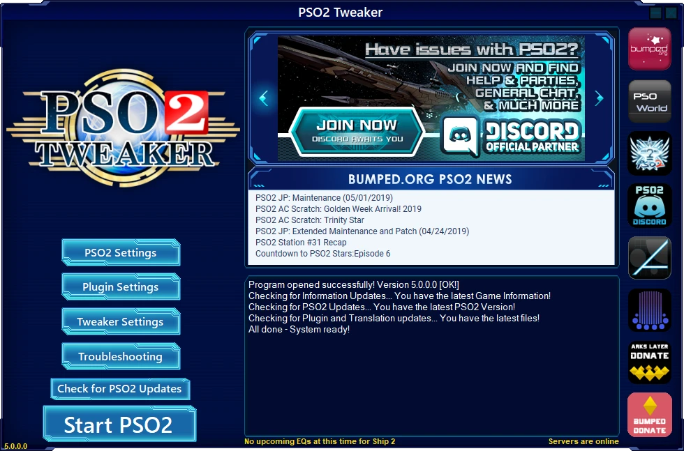Image resolution: width=684 pixels, height=451 pixels.
Task: Go back using the banner's left arrow
Action: coord(264,98)
